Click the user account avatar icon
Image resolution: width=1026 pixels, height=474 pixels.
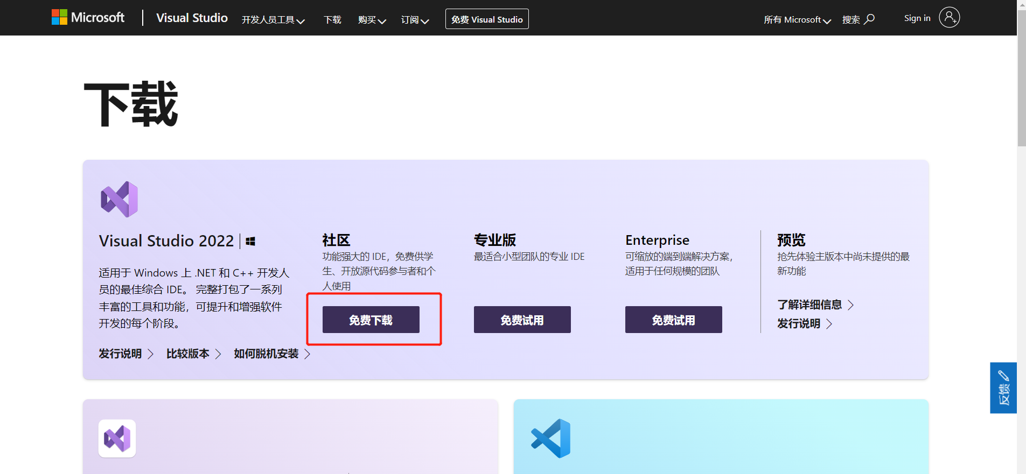pos(949,17)
